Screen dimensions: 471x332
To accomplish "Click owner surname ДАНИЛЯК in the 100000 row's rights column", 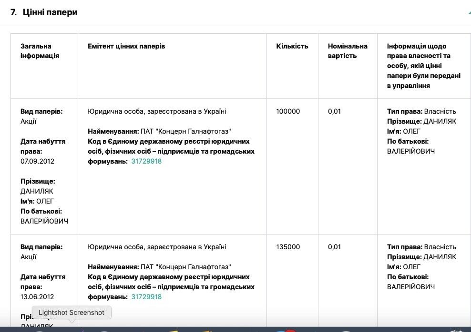I will click(440, 121).
